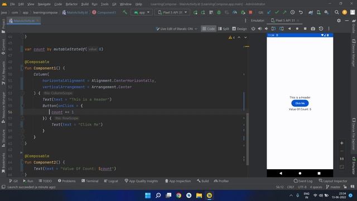The width and height of the screenshot is (357, 201).
Task: Toggle Live Edit of literals setting
Action: [x=176, y=28]
